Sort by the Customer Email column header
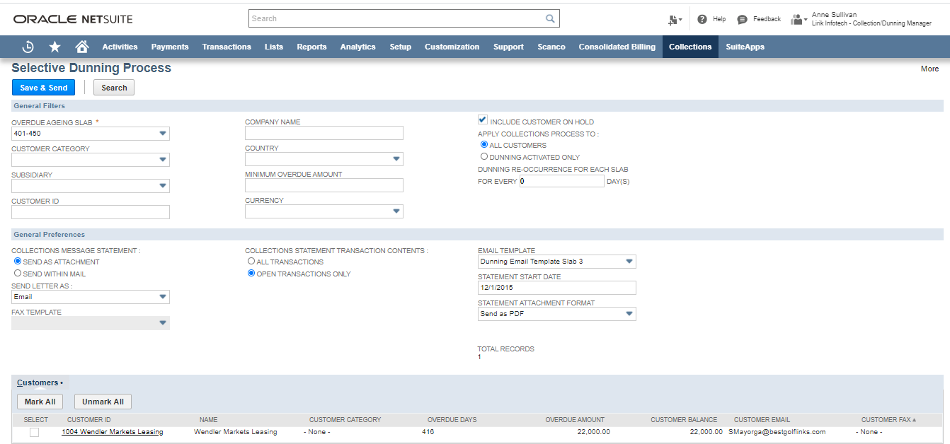The height and width of the screenshot is (444, 950). coord(762,419)
